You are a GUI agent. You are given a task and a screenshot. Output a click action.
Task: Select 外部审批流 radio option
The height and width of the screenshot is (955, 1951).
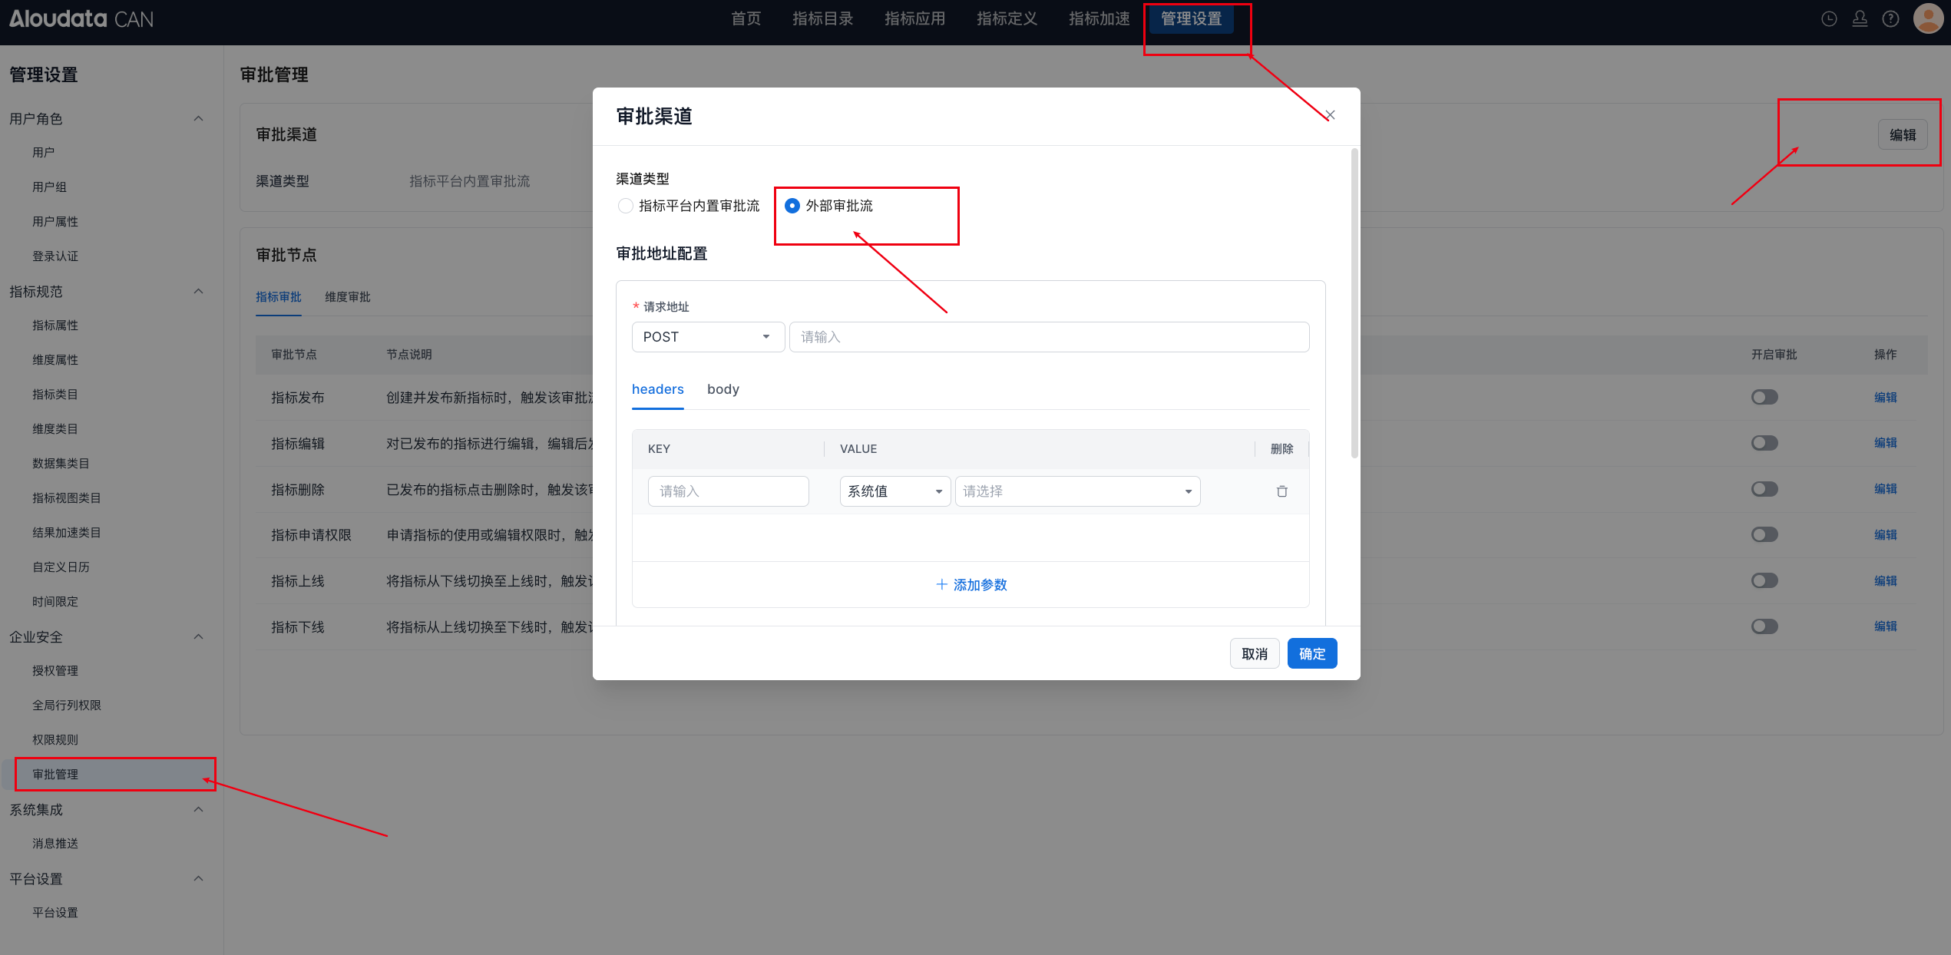click(792, 206)
